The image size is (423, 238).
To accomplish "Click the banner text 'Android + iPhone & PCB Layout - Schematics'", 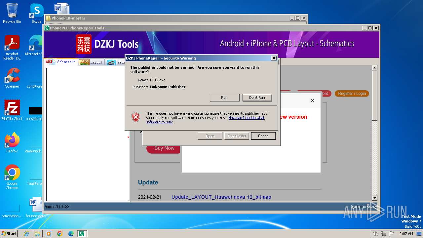I will point(287,43).
